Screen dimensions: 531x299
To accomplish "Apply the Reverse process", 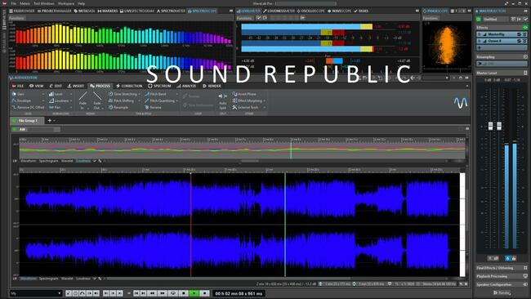I will (x=153, y=107).
